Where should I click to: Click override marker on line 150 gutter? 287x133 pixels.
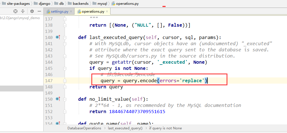click(58, 99)
